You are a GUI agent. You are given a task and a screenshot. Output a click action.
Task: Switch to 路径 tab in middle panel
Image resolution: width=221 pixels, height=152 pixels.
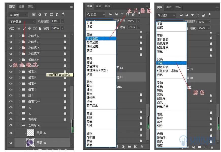tap(108, 6)
